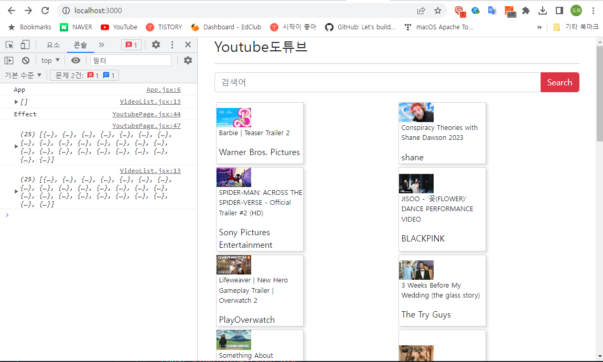Open the red extension icon with badge

click(459, 12)
